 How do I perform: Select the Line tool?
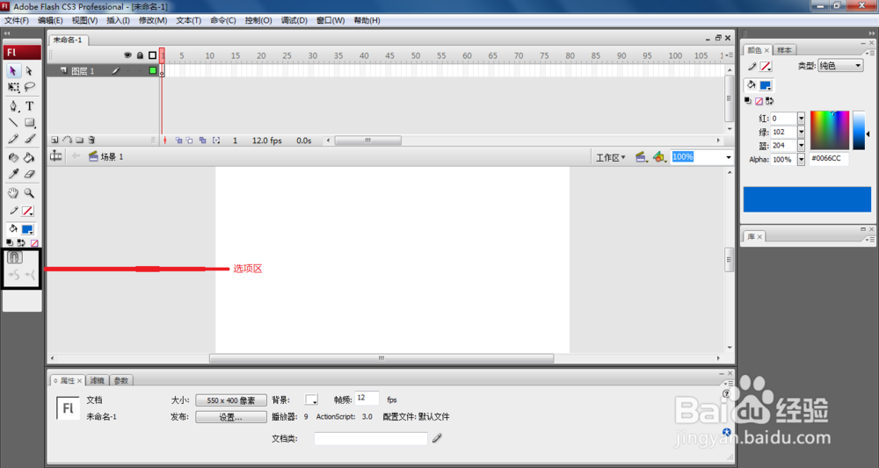(x=13, y=122)
